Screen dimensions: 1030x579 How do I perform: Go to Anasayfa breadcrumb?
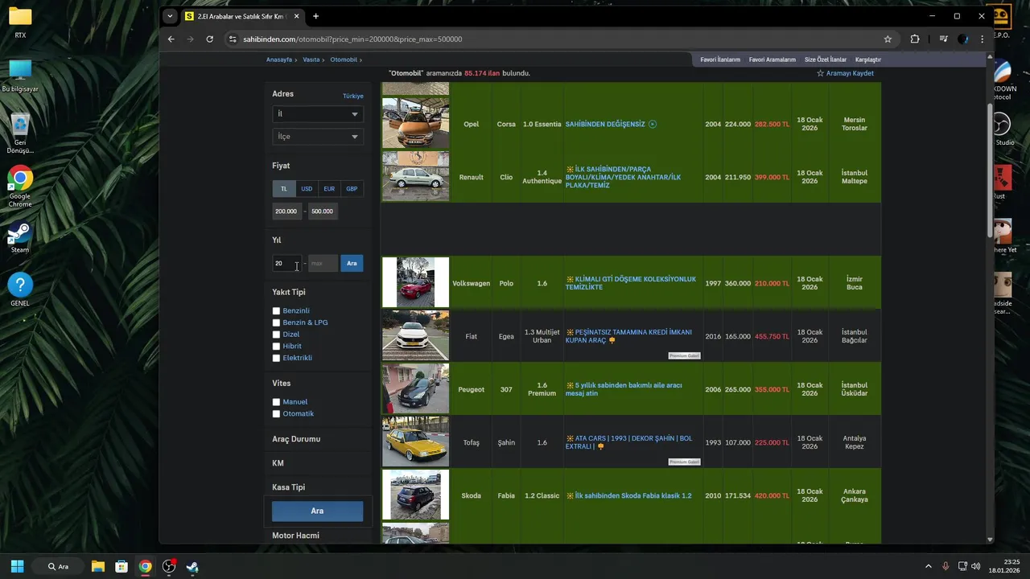[279, 60]
